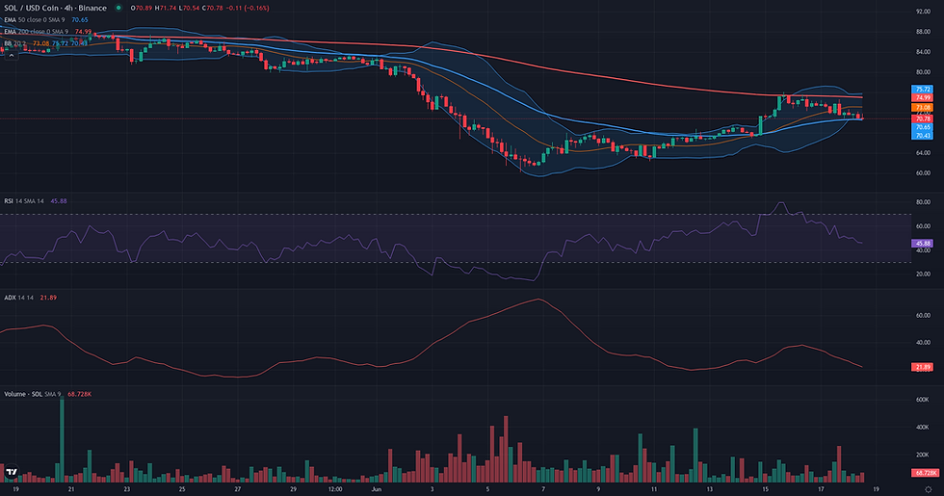Click the 15 date label on time axis

pos(765,489)
